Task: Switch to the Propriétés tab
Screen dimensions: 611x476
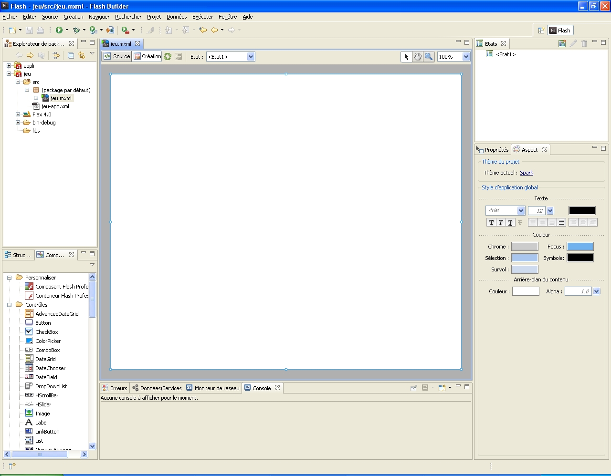Action: click(x=493, y=150)
